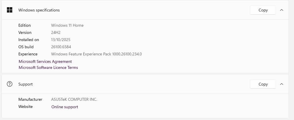The height and width of the screenshot is (120, 294).
Task: Click the OS build number 26100.6584
Action: click(61, 47)
